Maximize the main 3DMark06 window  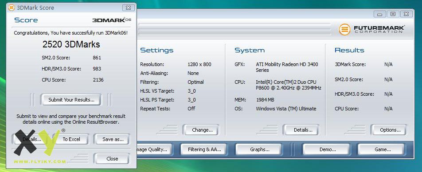pos(393,14)
